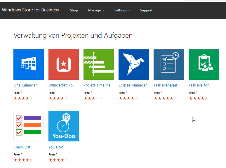
Task: Open the You-Doo app tile icon
Action: pos(64,126)
